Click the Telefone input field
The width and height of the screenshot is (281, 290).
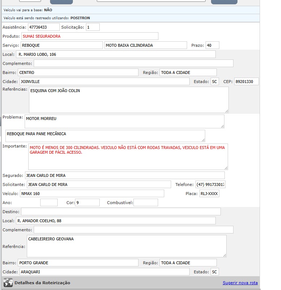(x=210, y=185)
